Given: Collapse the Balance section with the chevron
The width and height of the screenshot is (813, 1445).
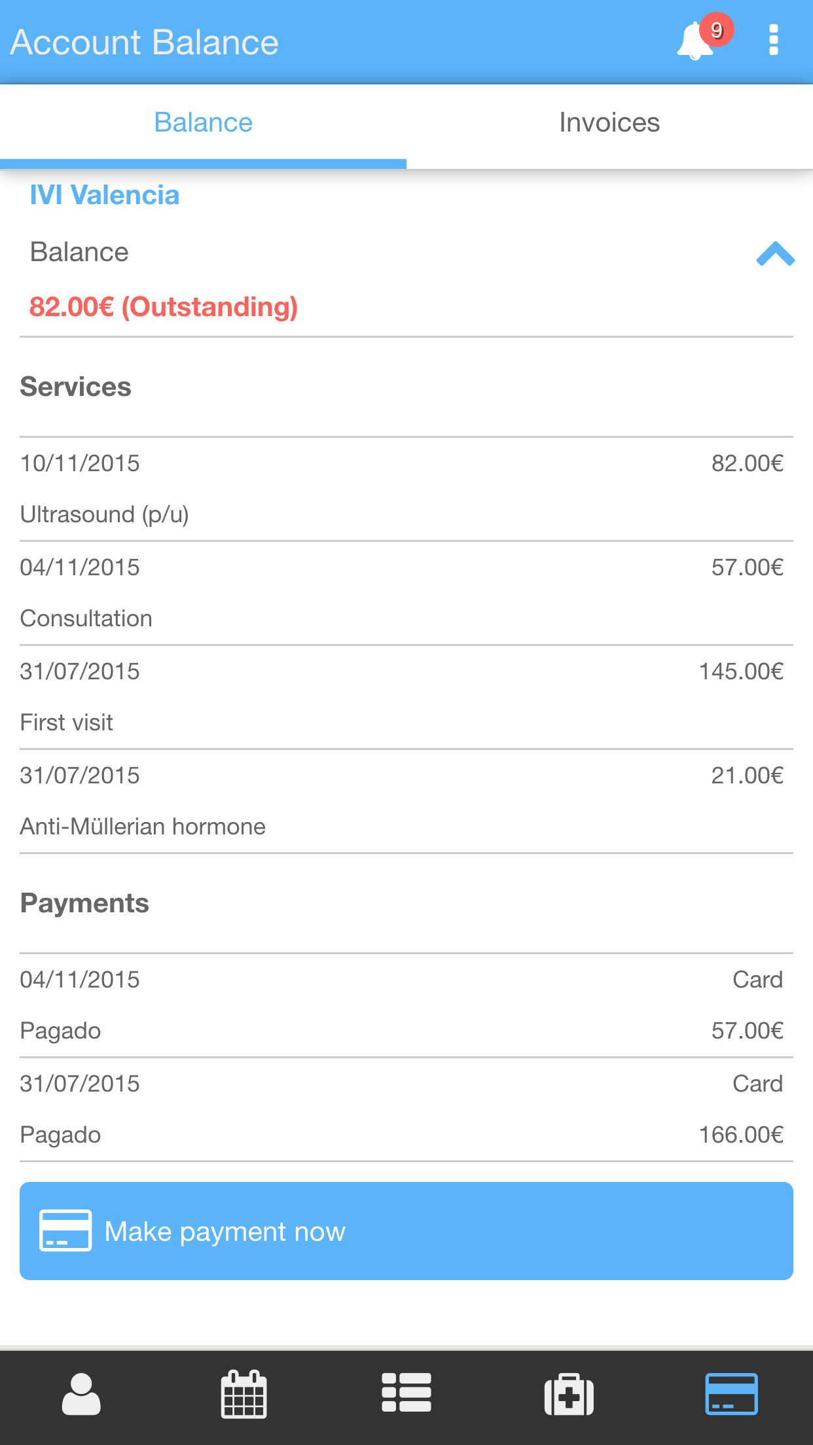Looking at the screenshot, I should point(775,254).
